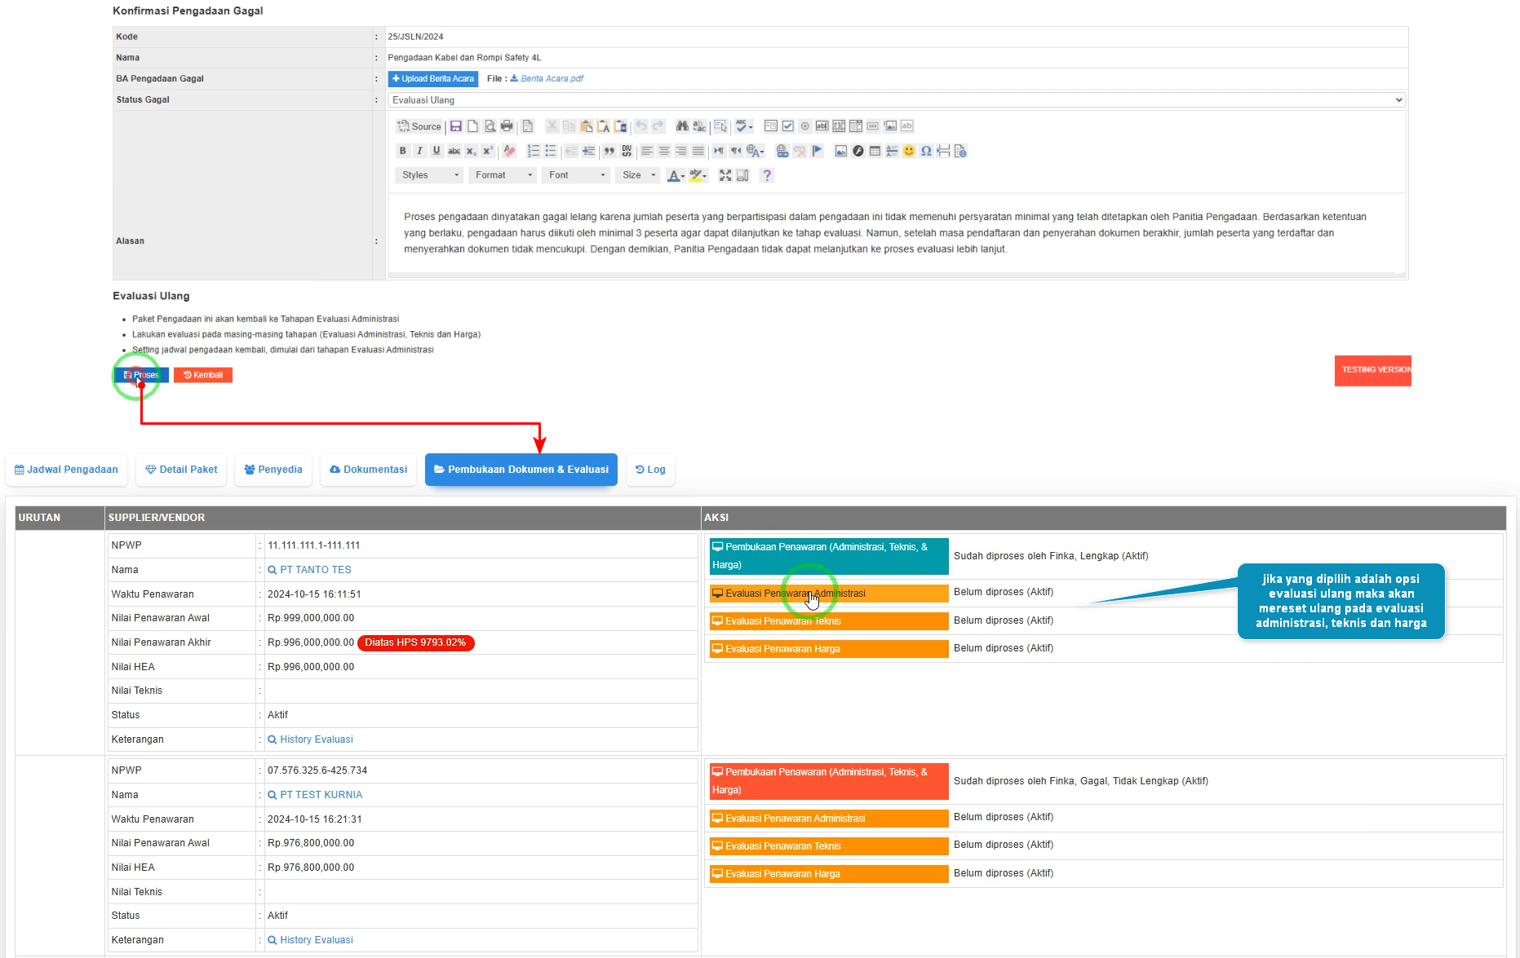The image size is (1520, 958).
Task: Switch to the Jadwal Pengadaan tab
Action: tap(67, 470)
